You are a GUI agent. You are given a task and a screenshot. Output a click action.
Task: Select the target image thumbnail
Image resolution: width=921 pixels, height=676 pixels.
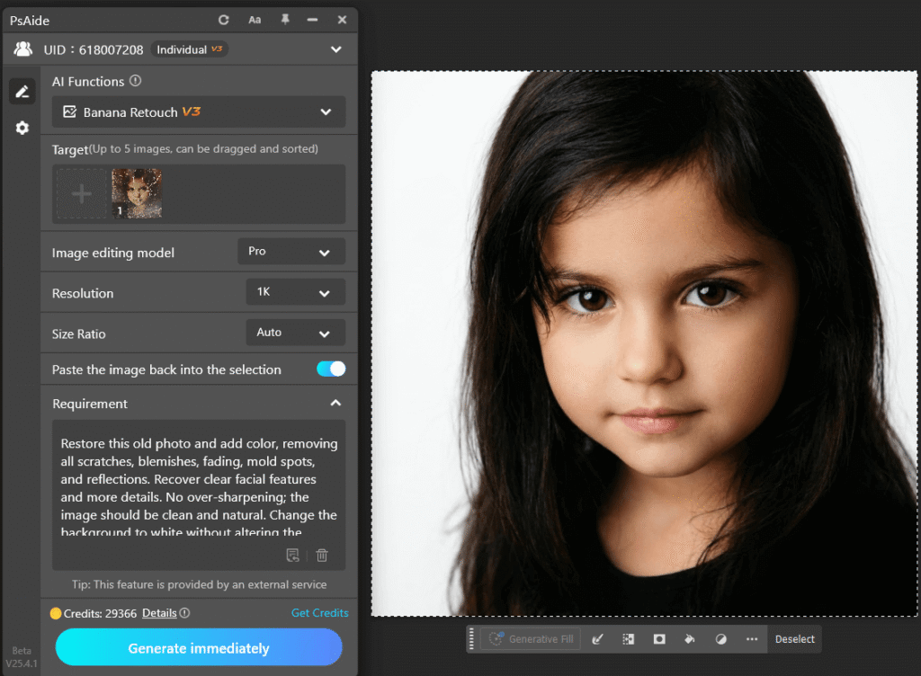point(137,193)
